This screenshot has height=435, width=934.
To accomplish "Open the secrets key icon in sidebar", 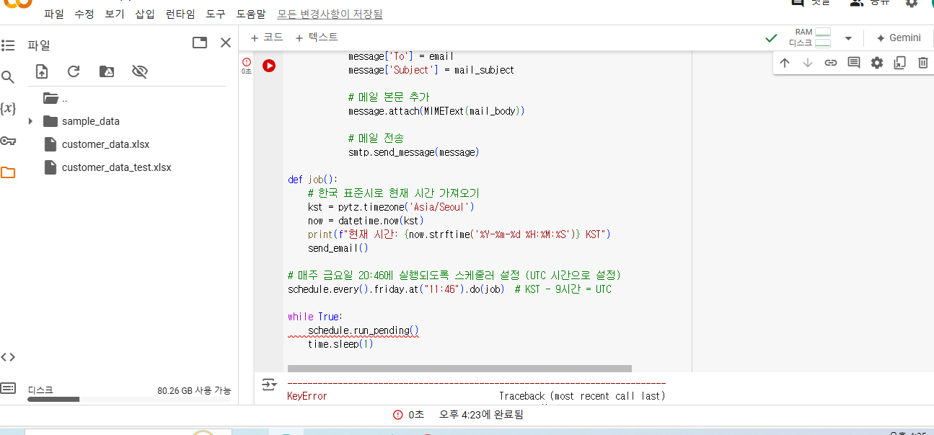I will click(8, 141).
